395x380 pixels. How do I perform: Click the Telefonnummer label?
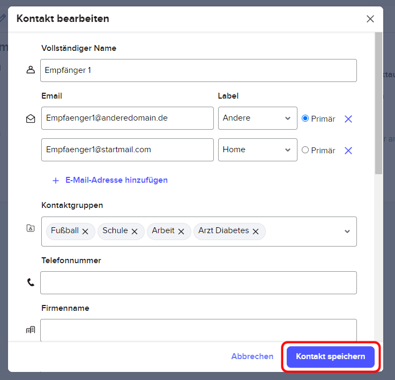71,260
